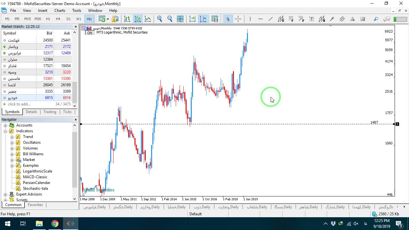
Task: Expand the Volumes folder
Action: point(12,148)
